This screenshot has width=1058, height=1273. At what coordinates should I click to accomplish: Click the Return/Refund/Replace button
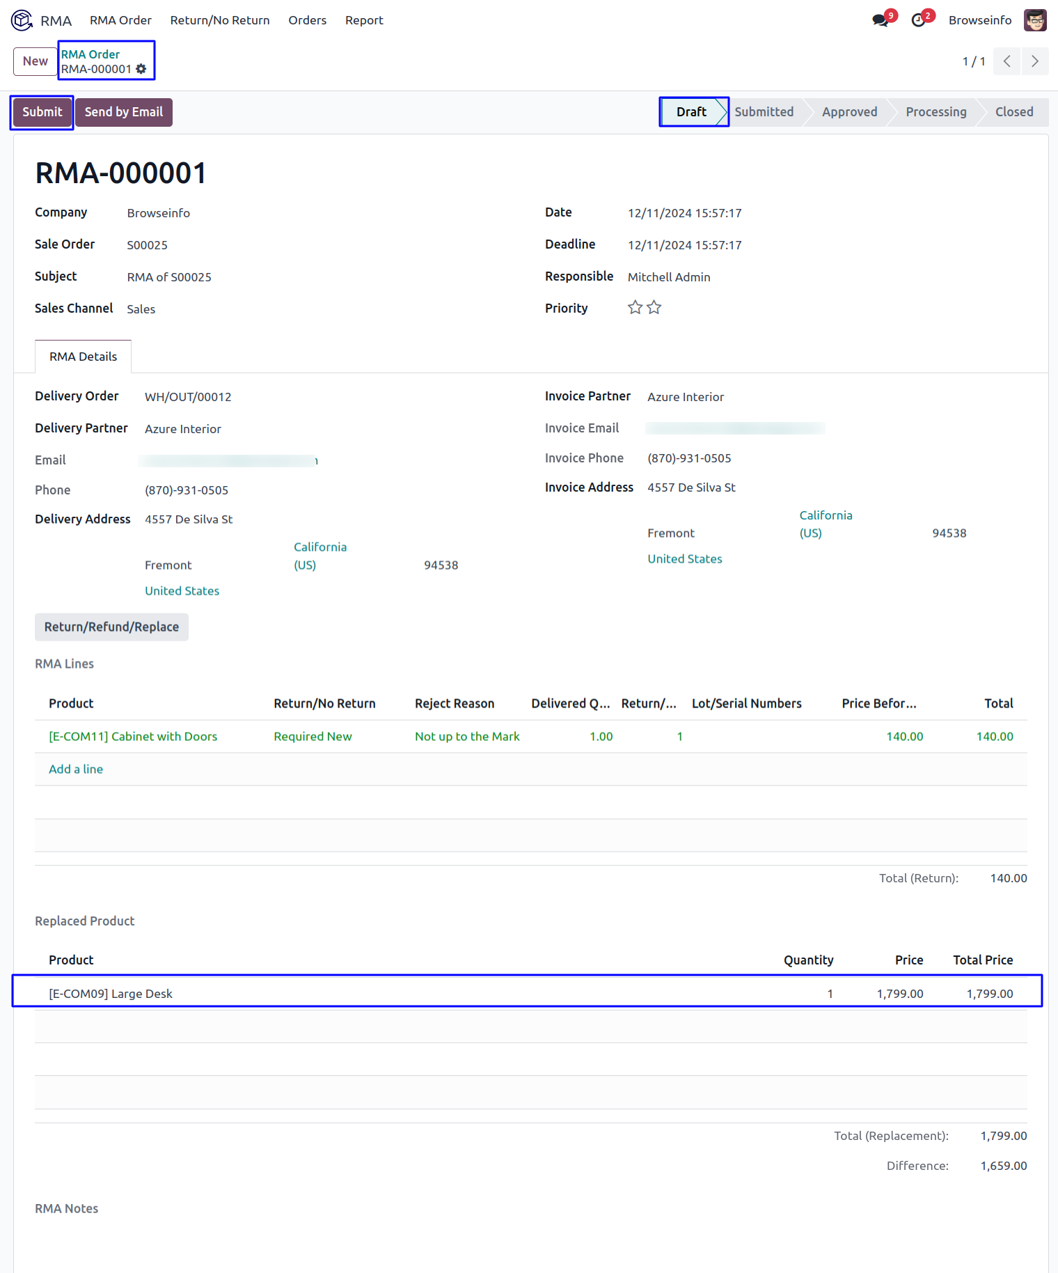111,627
